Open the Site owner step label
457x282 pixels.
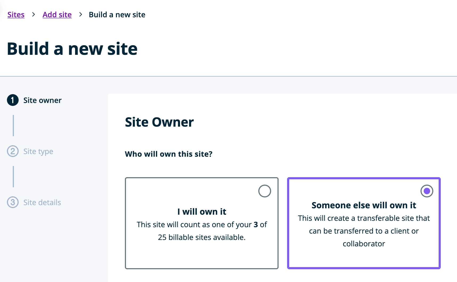[x=42, y=100]
